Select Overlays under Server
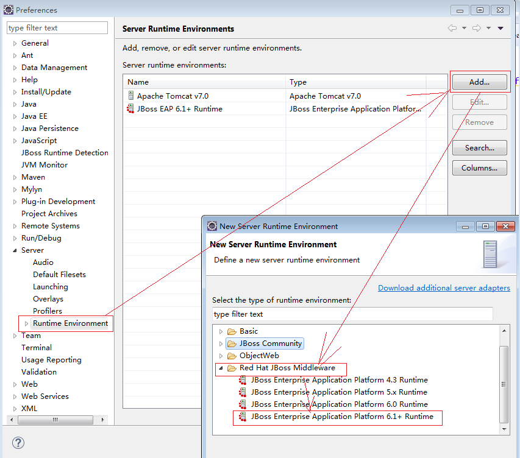The width and height of the screenshot is (520, 458). (x=48, y=299)
